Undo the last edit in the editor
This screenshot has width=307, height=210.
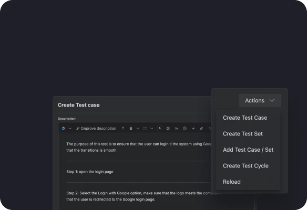[x=210, y=129]
